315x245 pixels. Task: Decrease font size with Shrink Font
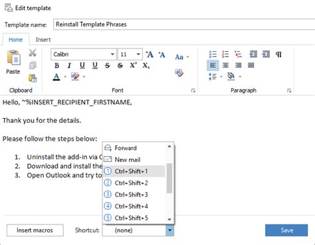[x=162, y=54]
